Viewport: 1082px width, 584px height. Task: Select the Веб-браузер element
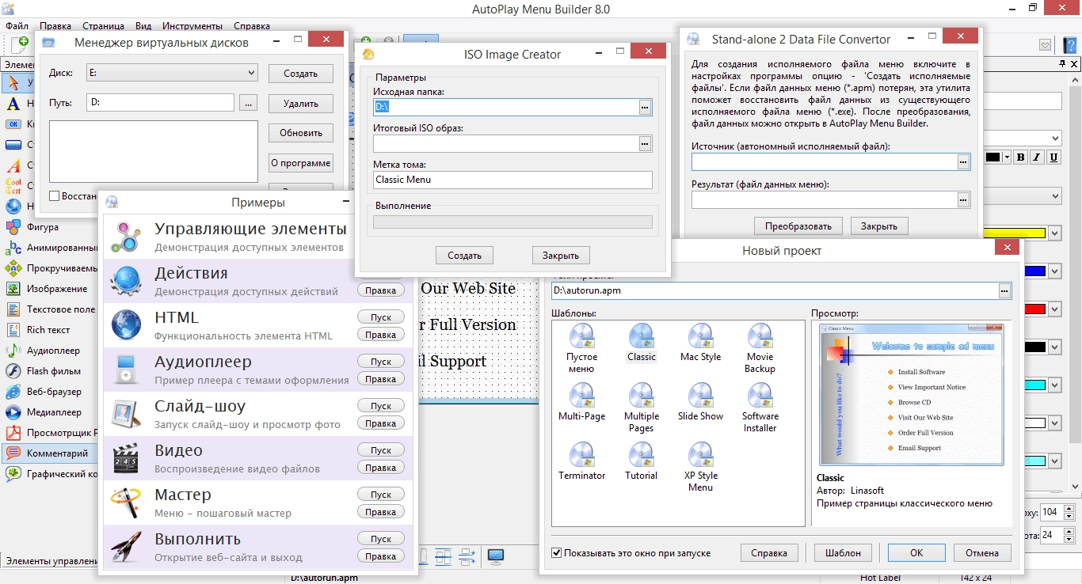pos(43,392)
